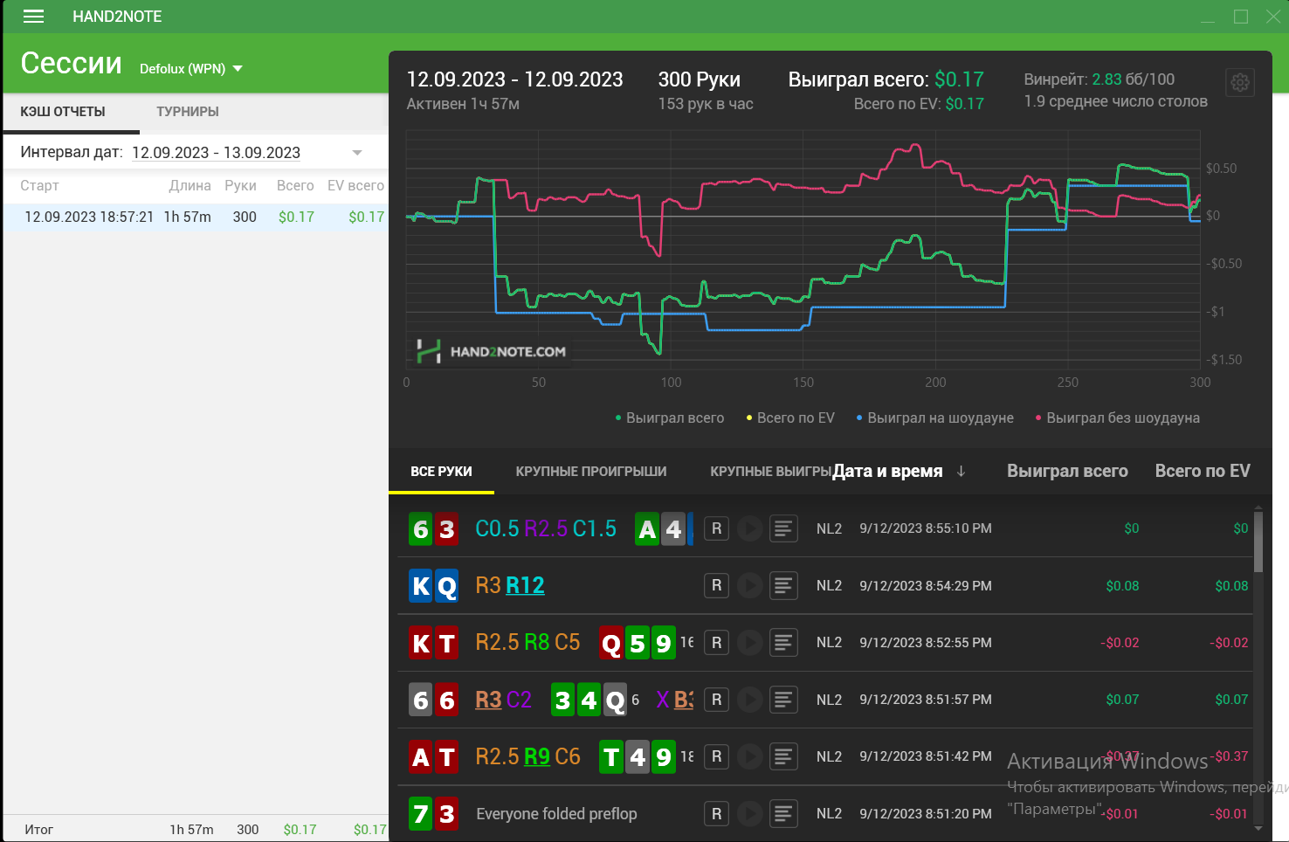Click the '300 Руки' header statistic

click(x=699, y=79)
